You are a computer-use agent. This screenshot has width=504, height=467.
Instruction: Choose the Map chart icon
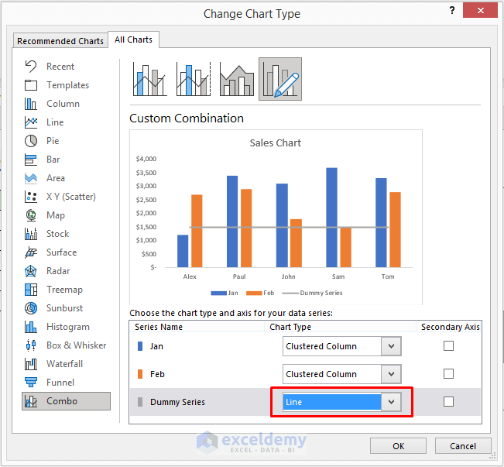[31, 215]
